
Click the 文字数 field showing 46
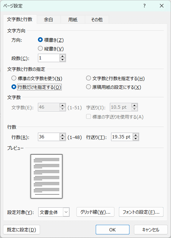click(49, 107)
